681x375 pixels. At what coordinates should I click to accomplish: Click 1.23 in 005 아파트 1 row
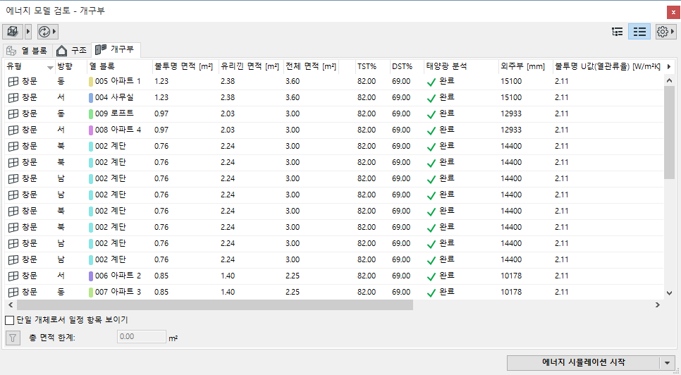coord(161,81)
